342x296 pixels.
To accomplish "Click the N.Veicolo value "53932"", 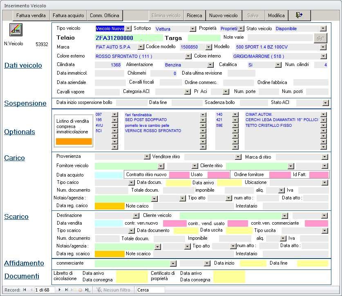I will (42, 44).
